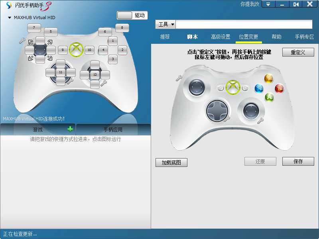
Task: Click gamepad button 1 in left panel
Action: (113, 41)
